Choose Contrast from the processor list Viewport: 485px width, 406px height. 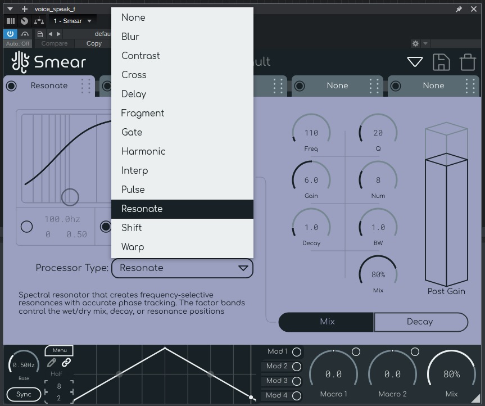pos(182,56)
